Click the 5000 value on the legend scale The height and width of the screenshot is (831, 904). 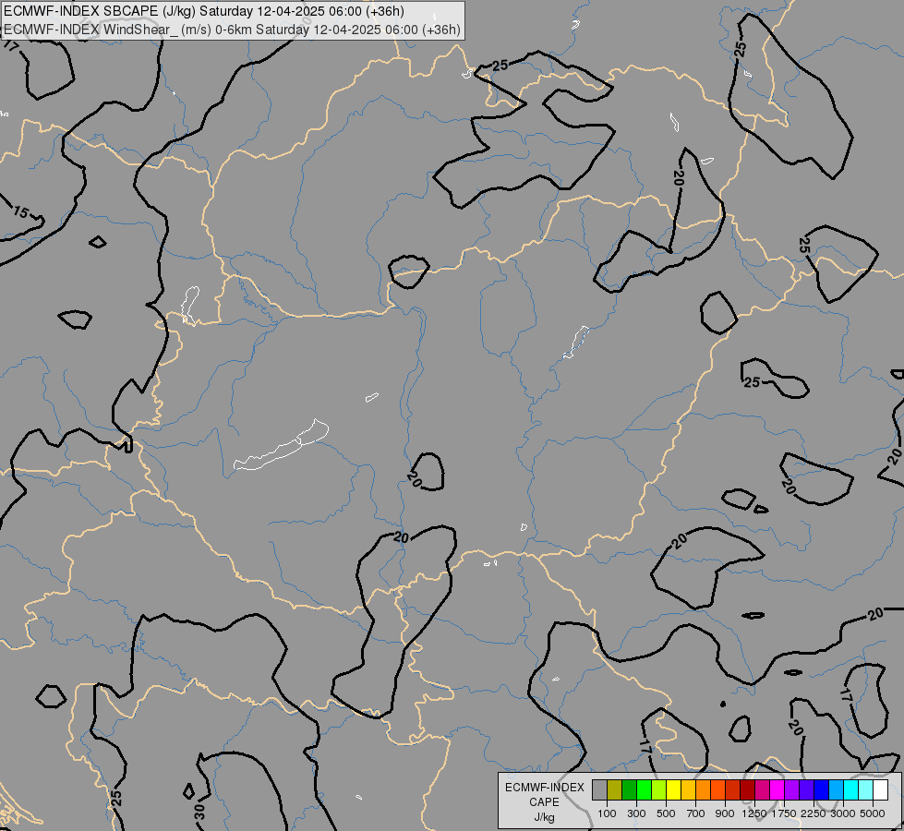click(873, 813)
